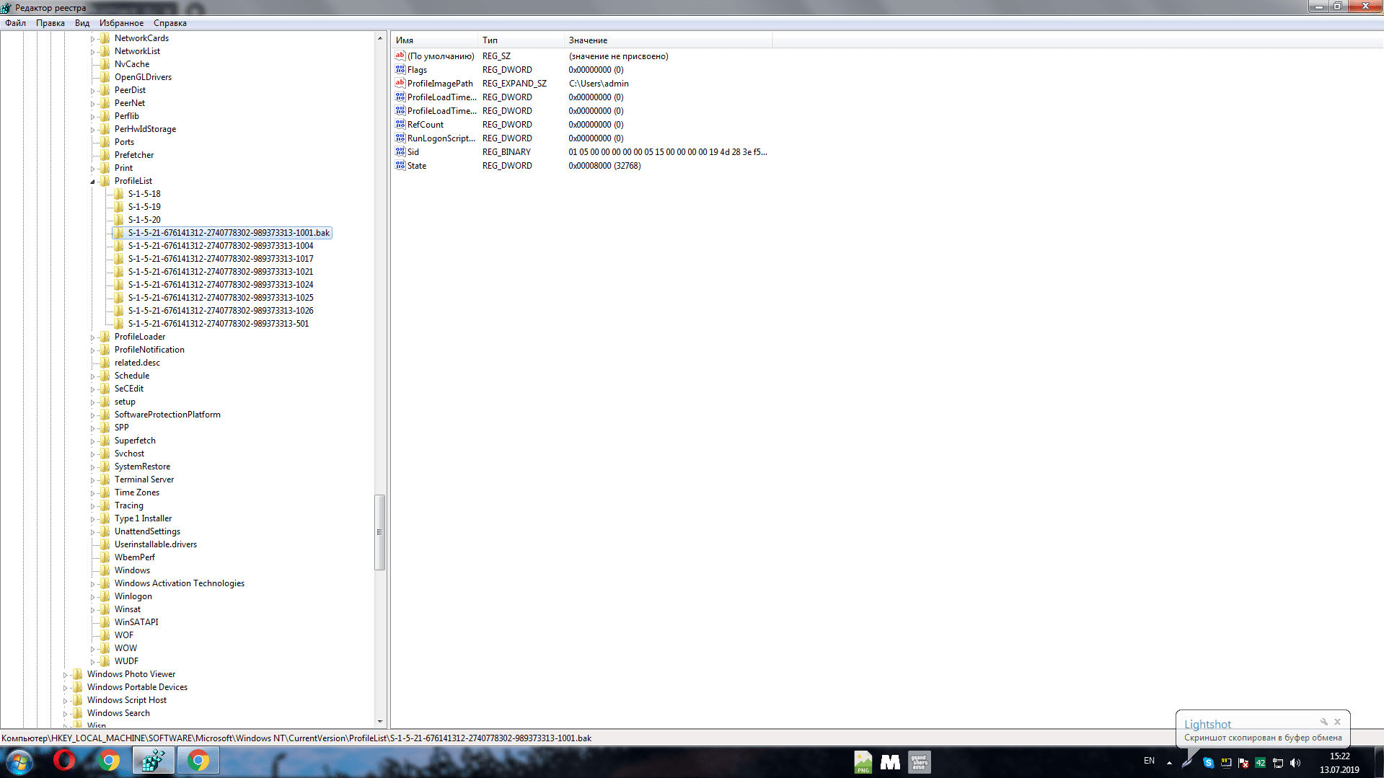Click the State DWORD value icon
Screen dimensions: 1384x778
[x=400, y=166]
